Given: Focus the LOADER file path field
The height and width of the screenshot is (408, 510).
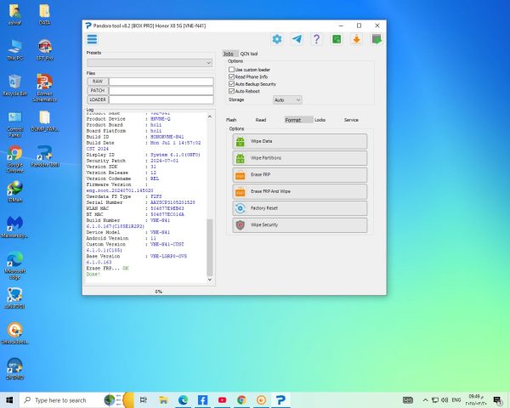Looking at the screenshot, I should point(161,99).
